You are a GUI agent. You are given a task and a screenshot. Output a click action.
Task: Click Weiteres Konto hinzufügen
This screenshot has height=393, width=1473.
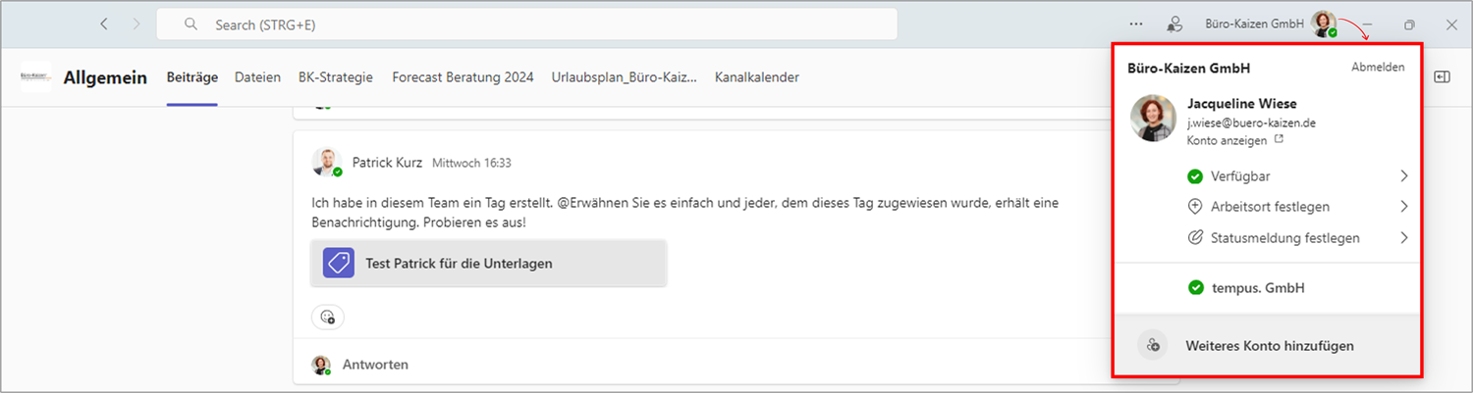(x=1268, y=345)
